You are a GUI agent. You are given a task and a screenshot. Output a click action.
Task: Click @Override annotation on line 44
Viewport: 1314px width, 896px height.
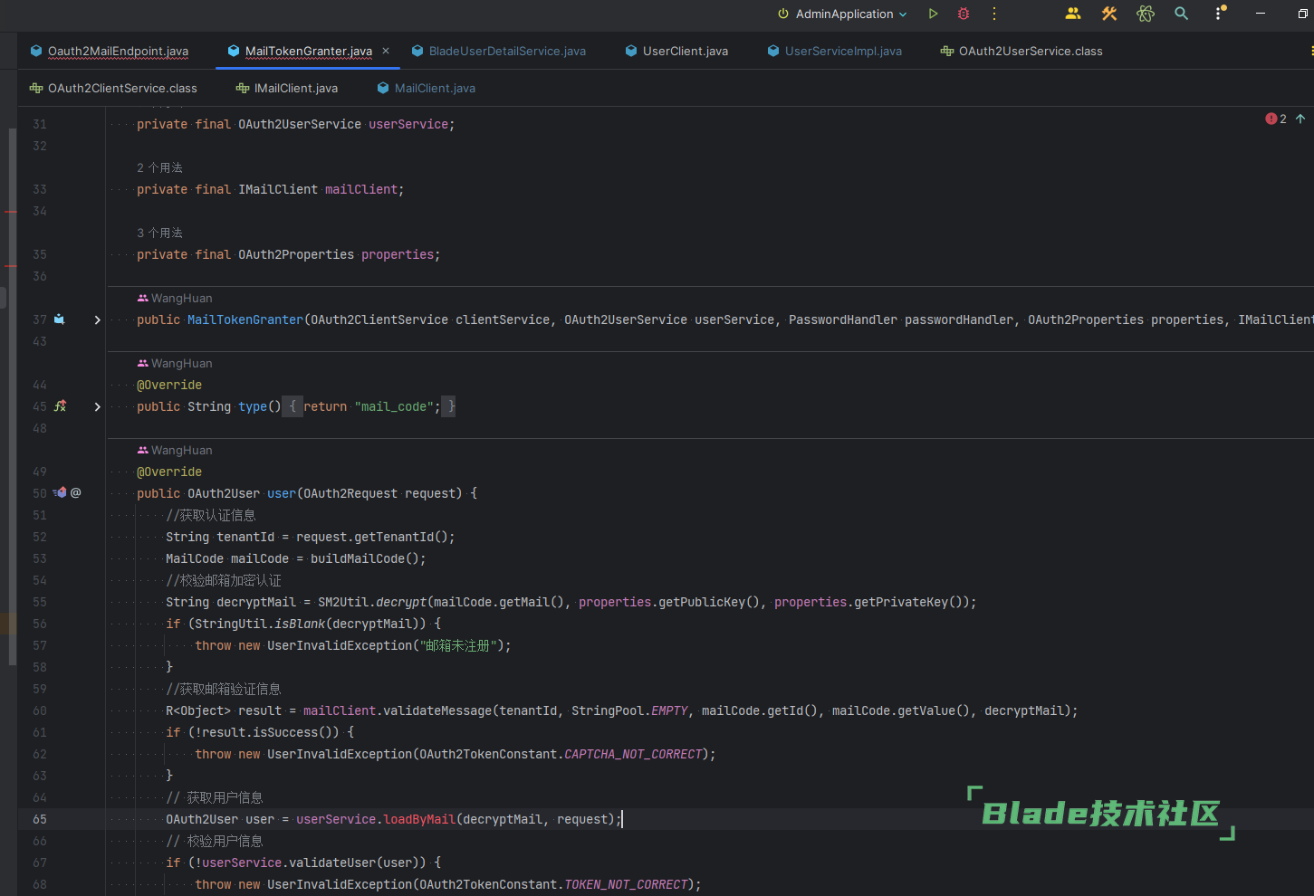point(169,385)
